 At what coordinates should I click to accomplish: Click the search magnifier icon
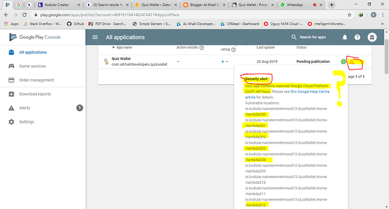[294, 37]
